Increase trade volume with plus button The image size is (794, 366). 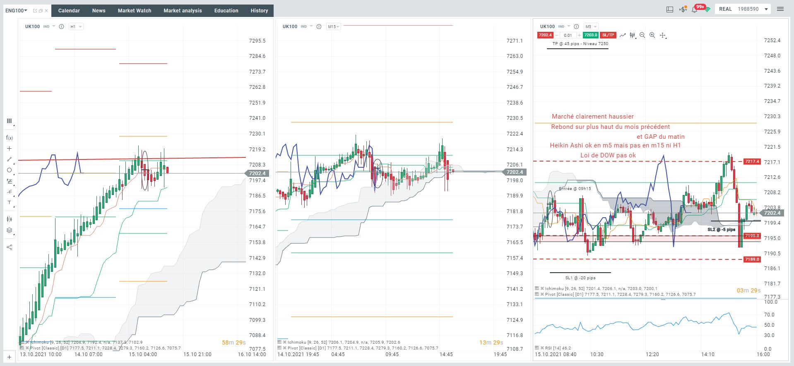[x=580, y=35]
